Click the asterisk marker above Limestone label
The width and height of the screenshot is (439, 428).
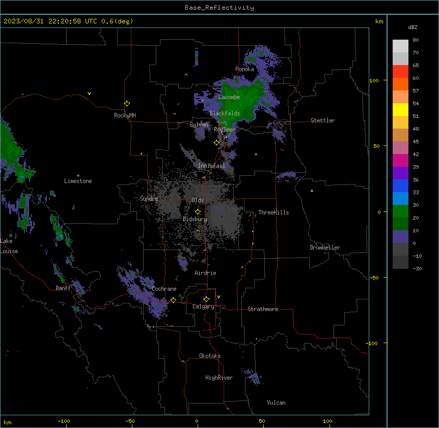[x=78, y=175]
